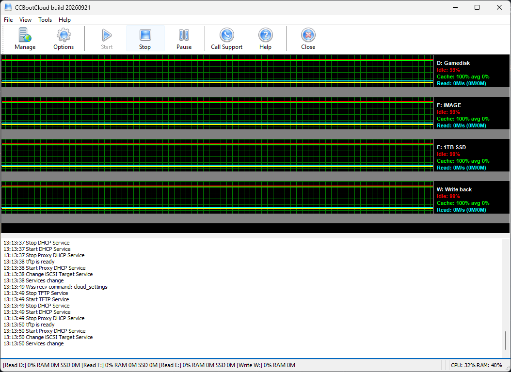Click the F: iMAGE disk graph
Viewport: 511px width, 372px height.
tap(217, 113)
